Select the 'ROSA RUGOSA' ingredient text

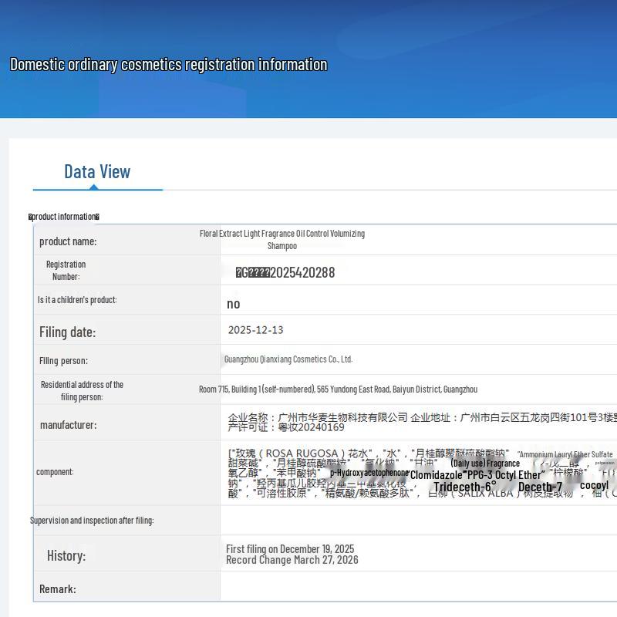[302, 453]
